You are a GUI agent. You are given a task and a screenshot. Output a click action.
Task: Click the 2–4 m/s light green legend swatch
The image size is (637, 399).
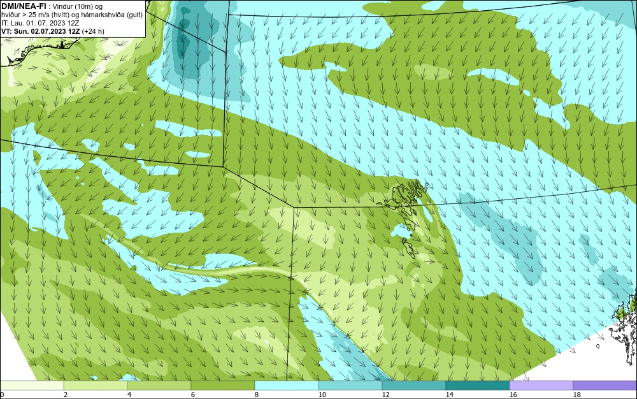click(96, 385)
